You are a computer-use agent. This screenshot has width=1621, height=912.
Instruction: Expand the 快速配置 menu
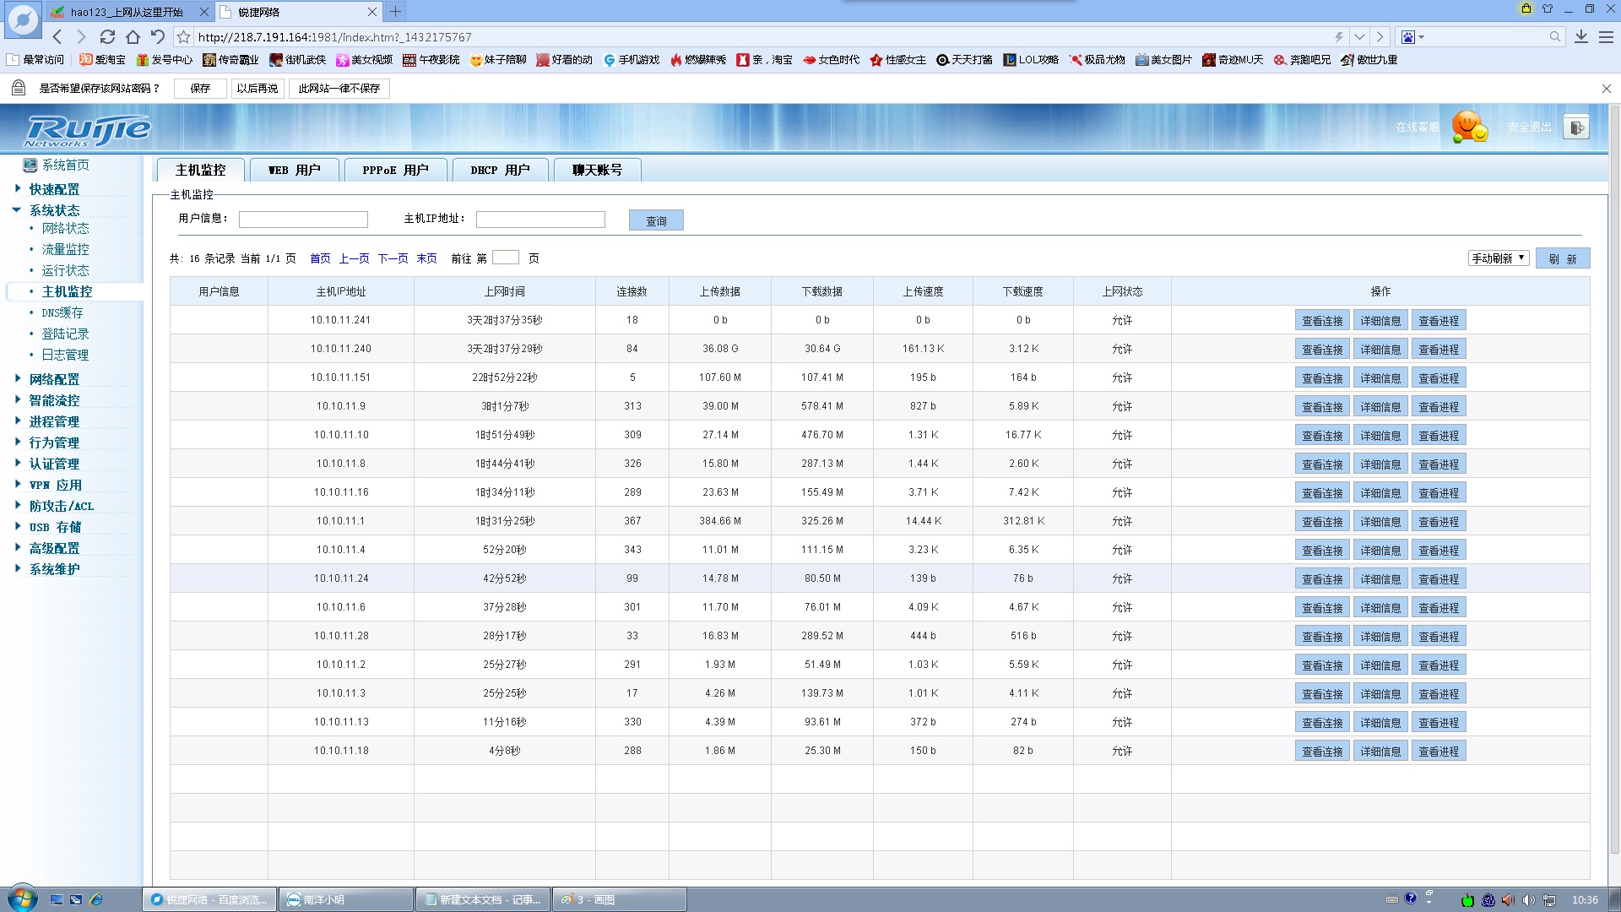click(54, 189)
